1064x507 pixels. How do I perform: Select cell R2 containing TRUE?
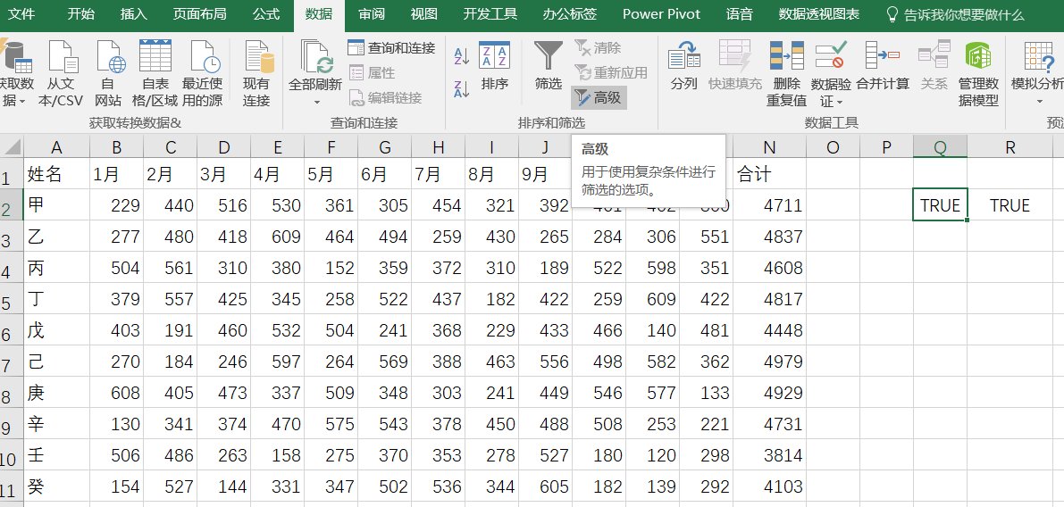click(x=1010, y=204)
